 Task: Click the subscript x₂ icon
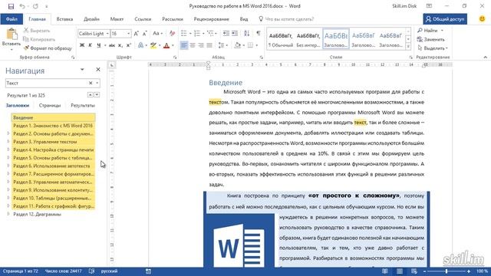120,46
